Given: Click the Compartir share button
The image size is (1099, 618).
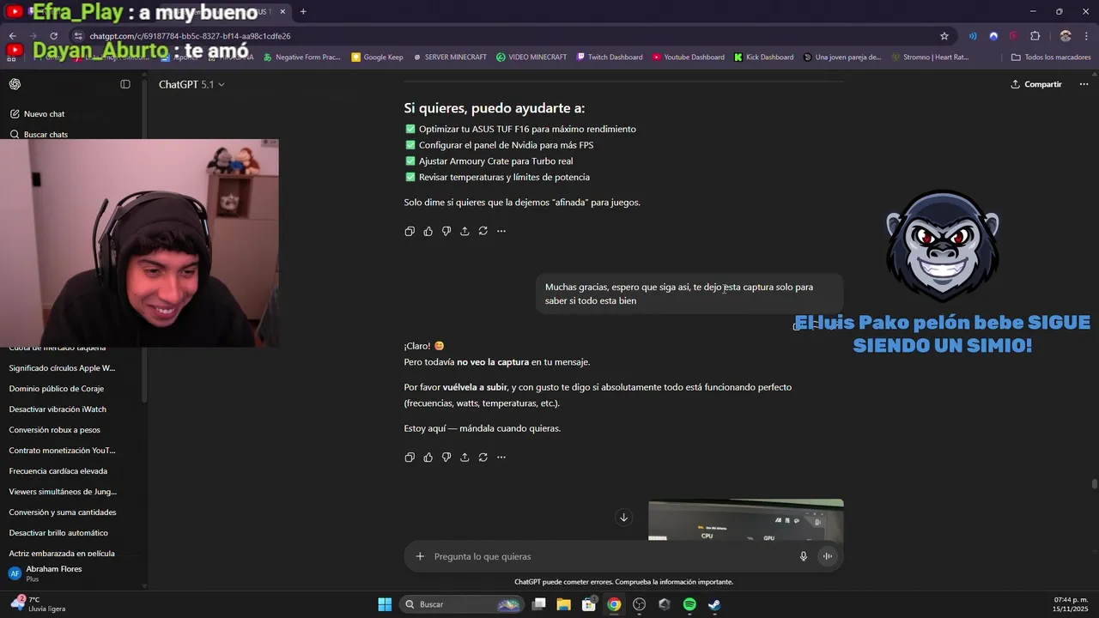Looking at the screenshot, I should pos(1036,84).
